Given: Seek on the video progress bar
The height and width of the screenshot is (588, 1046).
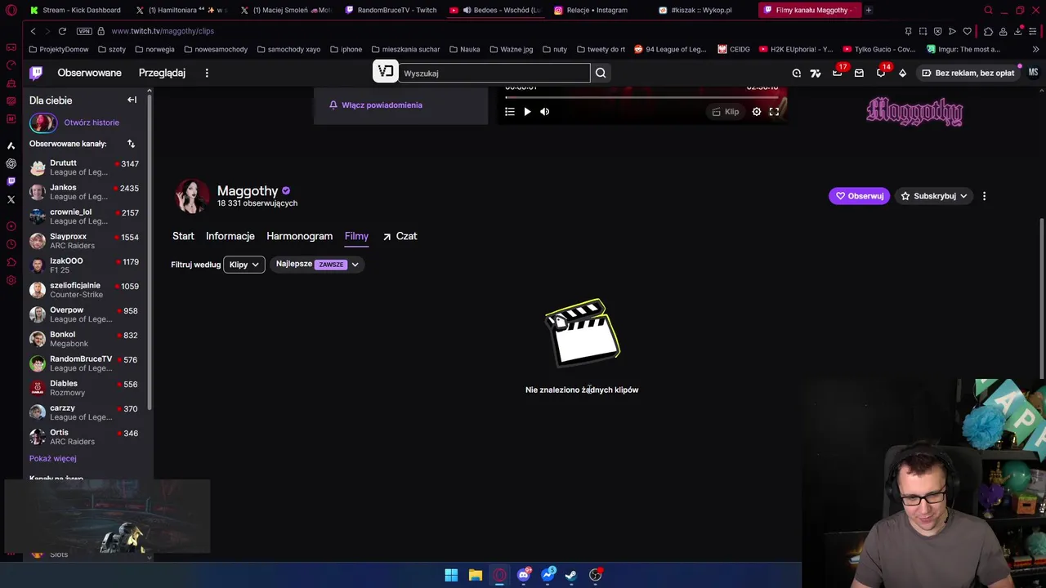Looking at the screenshot, I should (641, 97).
